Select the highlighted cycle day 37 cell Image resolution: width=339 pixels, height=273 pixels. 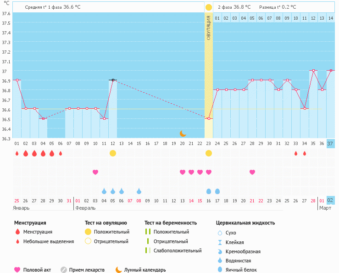[x=331, y=144]
